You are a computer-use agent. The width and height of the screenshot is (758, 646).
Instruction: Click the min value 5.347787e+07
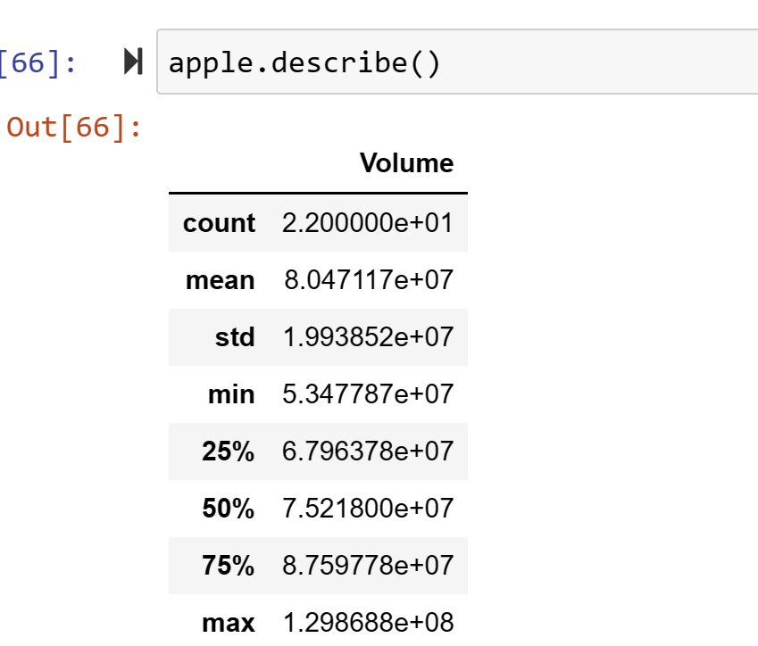pyautogui.click(x=367, y=394)
